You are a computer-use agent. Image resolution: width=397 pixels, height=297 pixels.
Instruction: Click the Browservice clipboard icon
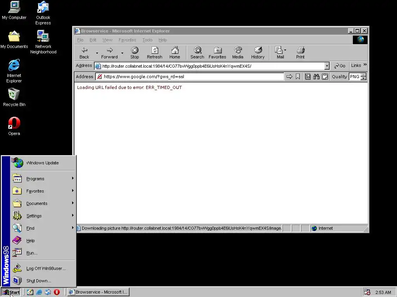point(325,77)
